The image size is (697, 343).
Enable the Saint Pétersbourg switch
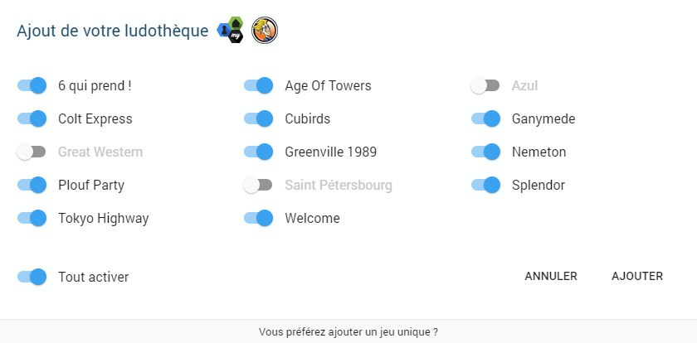pyautogui.click(x=259, y=185)
